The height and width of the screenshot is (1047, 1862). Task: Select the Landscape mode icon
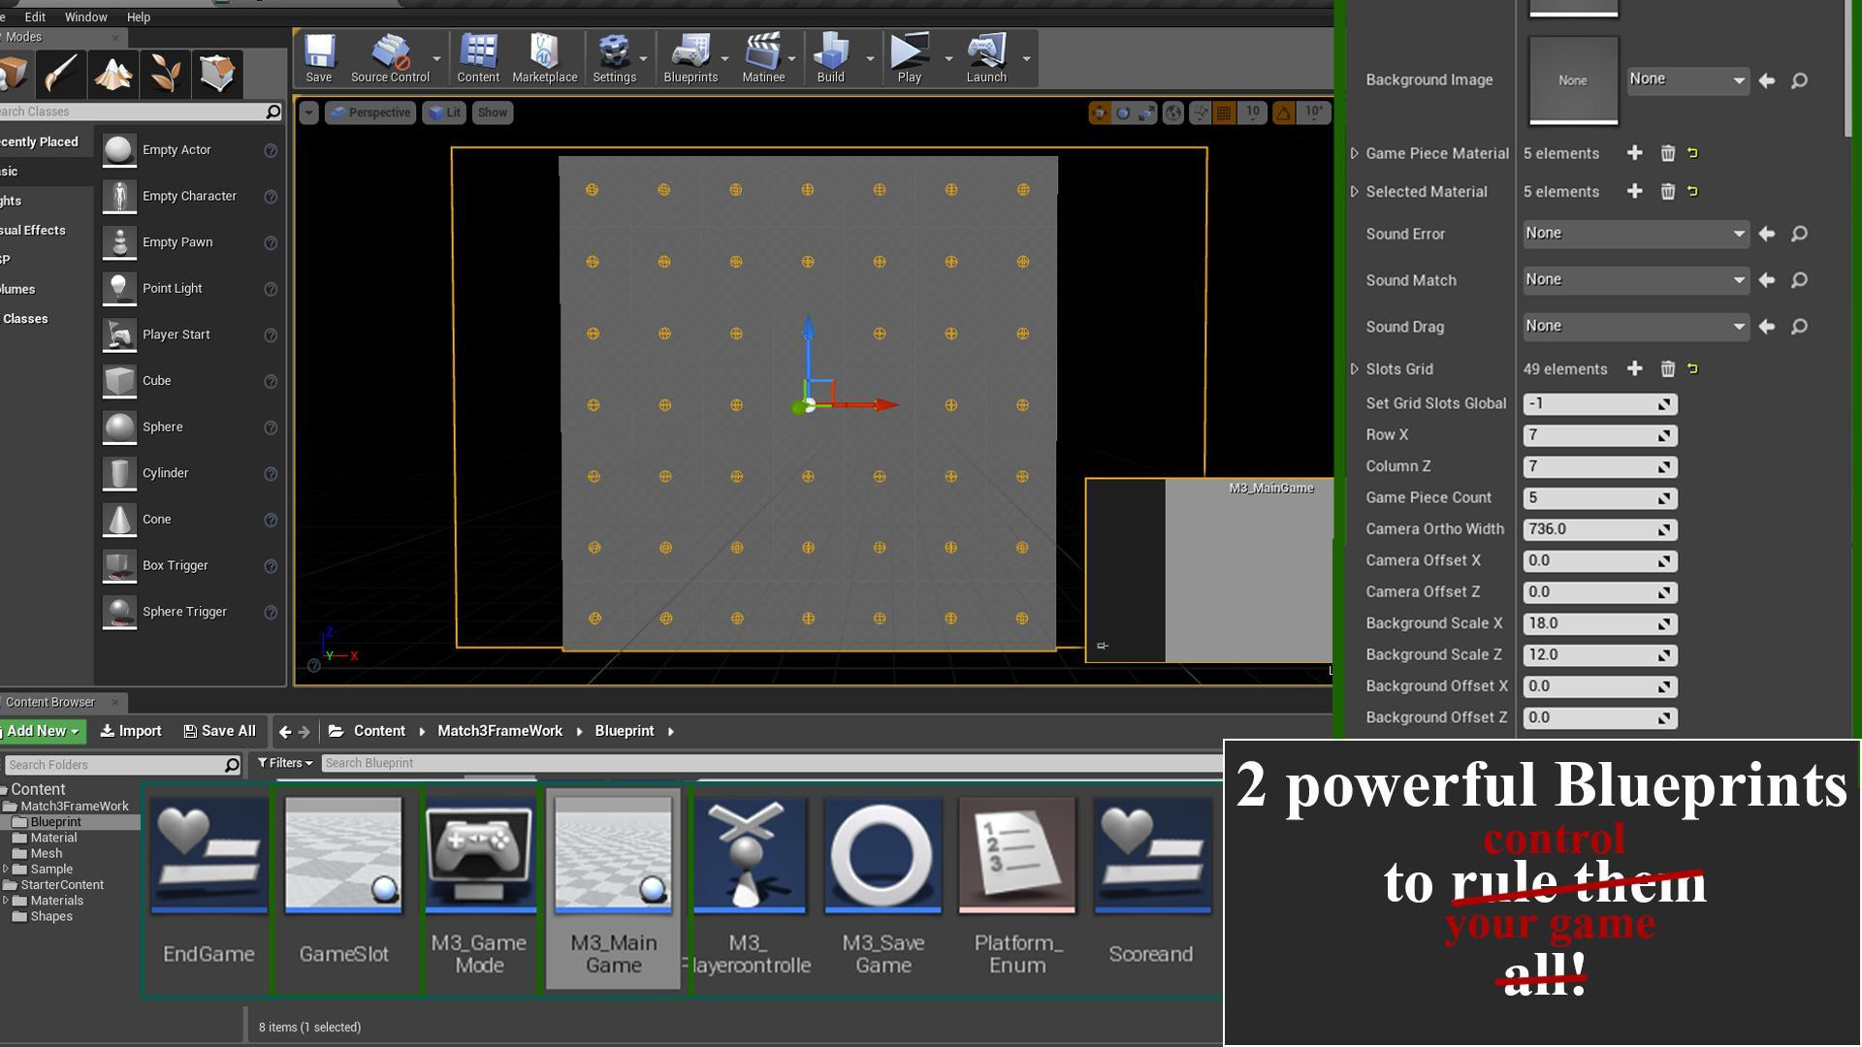coord(112,74)
